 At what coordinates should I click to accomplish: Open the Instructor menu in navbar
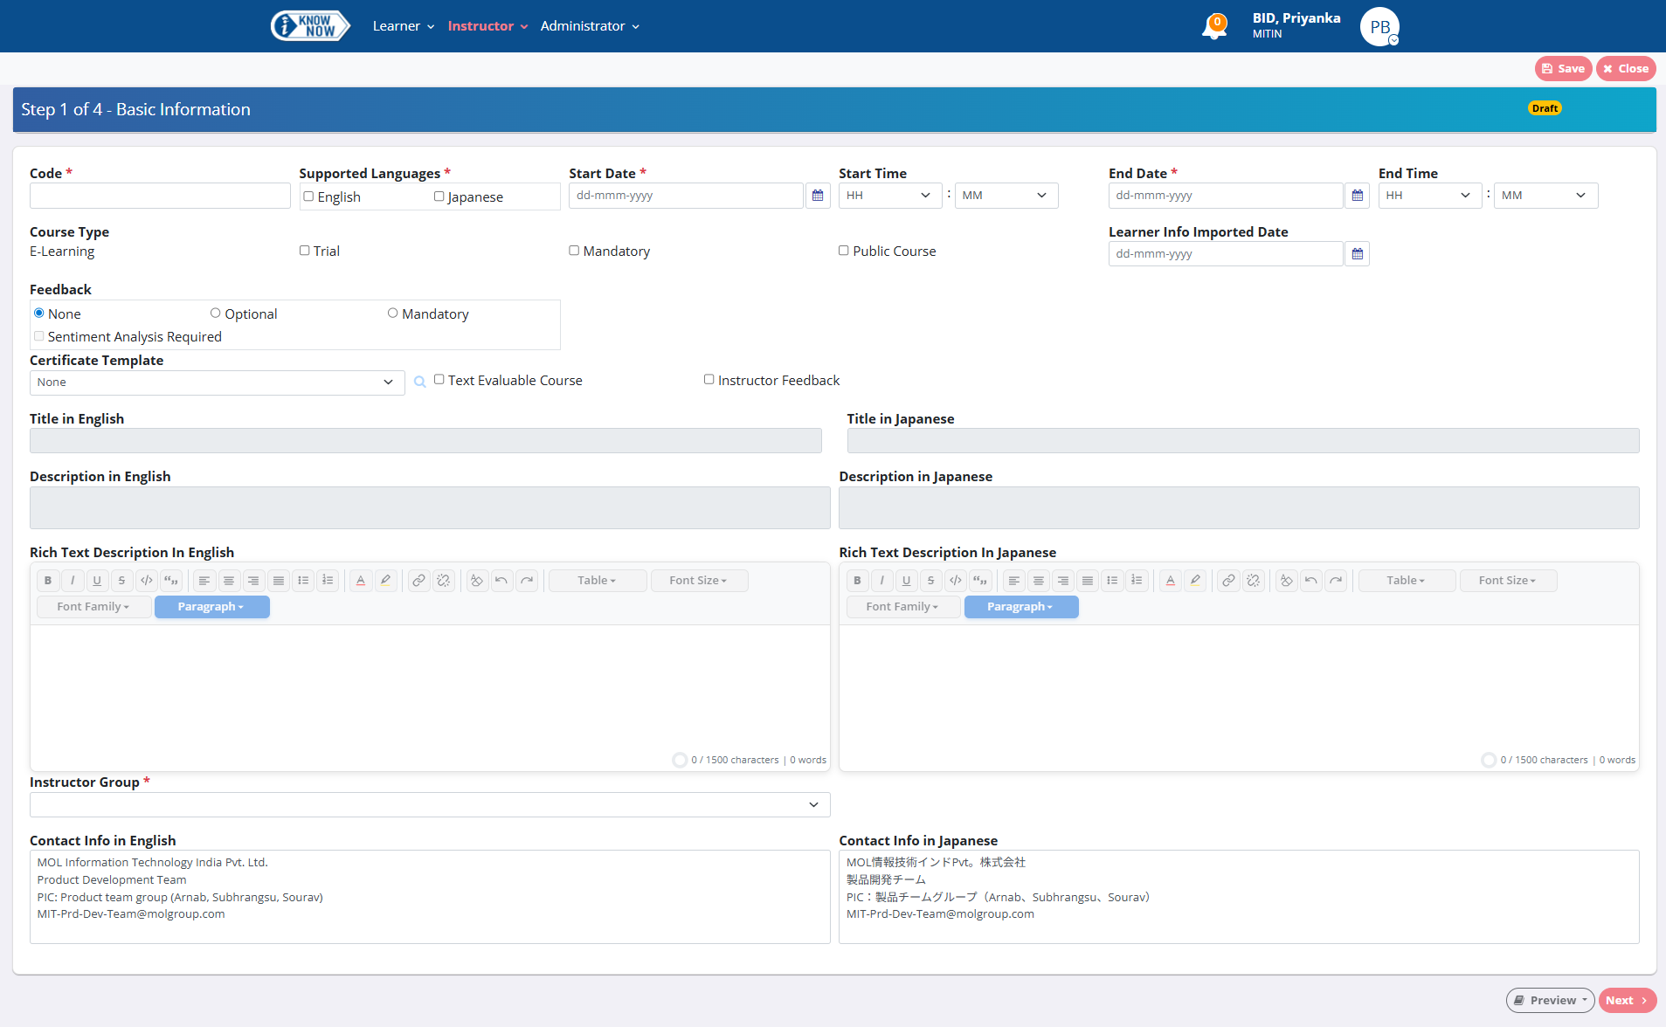pyautogui.click(x=487, y=26)
